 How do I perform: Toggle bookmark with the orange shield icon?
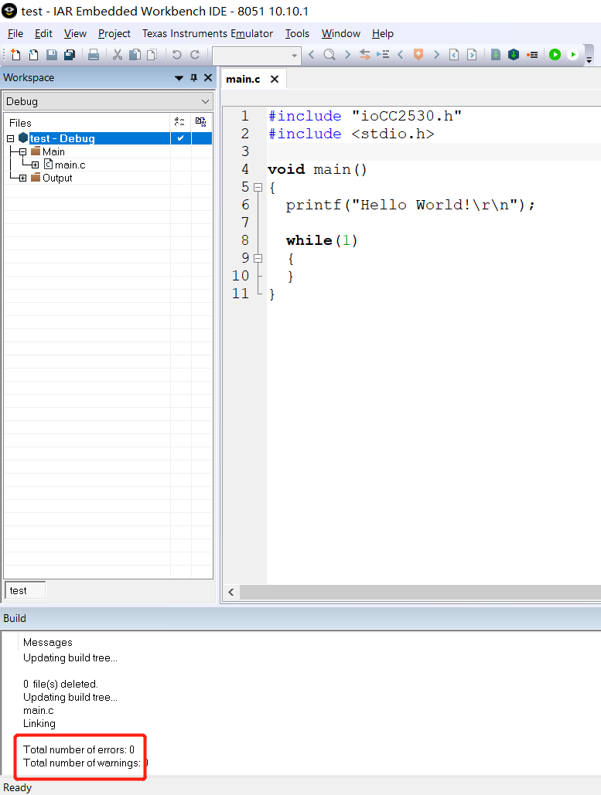(418, 54)
